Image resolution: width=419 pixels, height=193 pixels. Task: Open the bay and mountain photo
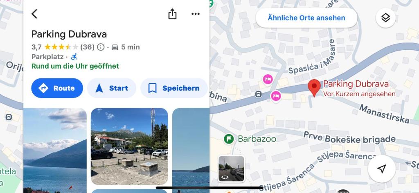click(55, 150)
